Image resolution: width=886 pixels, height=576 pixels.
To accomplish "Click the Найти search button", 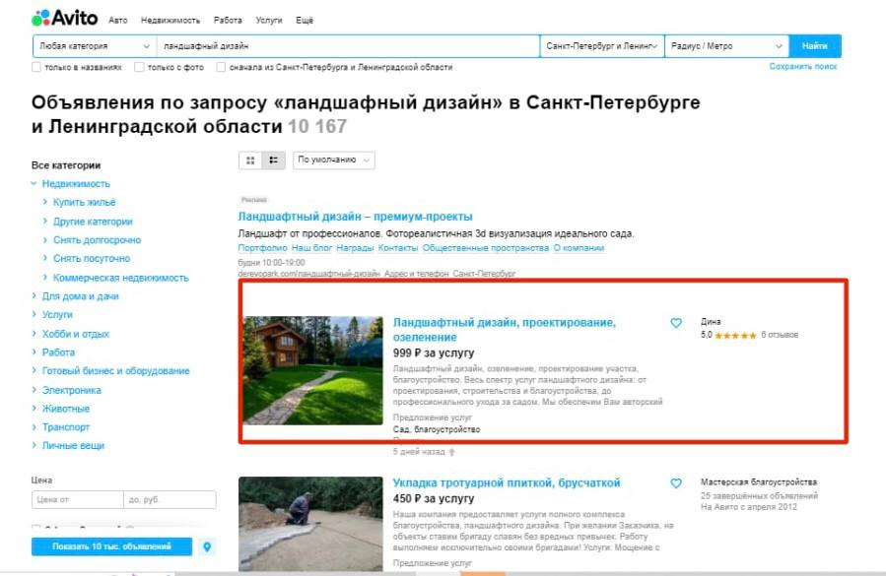I will 815,46.
